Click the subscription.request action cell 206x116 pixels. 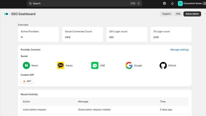(x=35, y=110)
